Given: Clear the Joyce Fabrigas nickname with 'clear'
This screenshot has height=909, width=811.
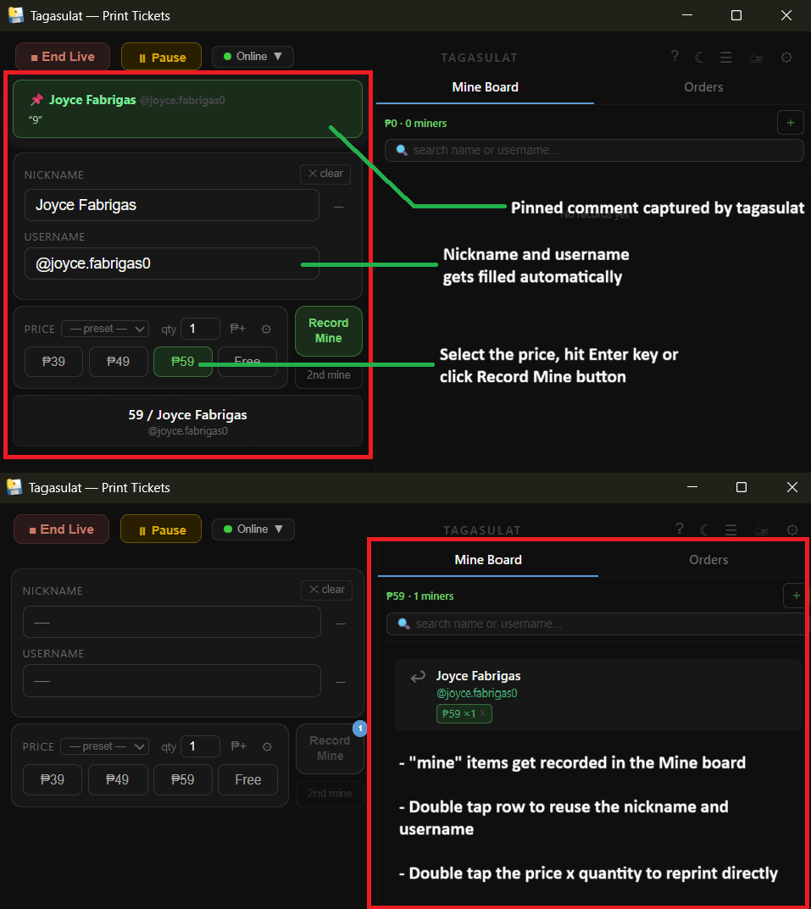Looking at the screenshot, I should point(325,174).
